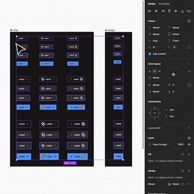Select top Label badge in Badge frame

coord(118,38)
